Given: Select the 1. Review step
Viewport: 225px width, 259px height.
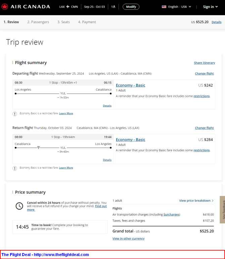Looking at the screenshot, I should (x=11, y=22).
